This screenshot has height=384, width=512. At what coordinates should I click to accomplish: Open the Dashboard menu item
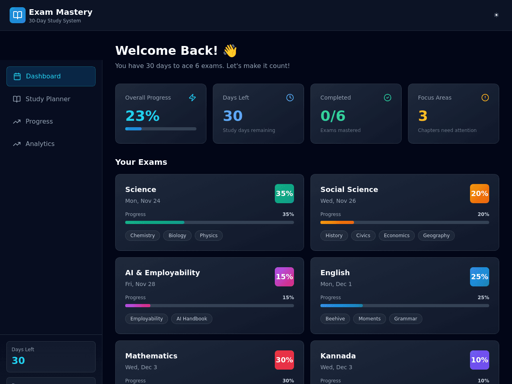(x=51, y=76)
